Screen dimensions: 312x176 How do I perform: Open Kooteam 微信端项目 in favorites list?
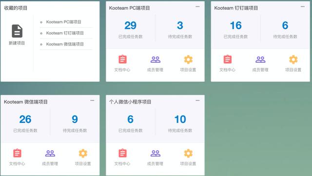click(x=65, y=44)
